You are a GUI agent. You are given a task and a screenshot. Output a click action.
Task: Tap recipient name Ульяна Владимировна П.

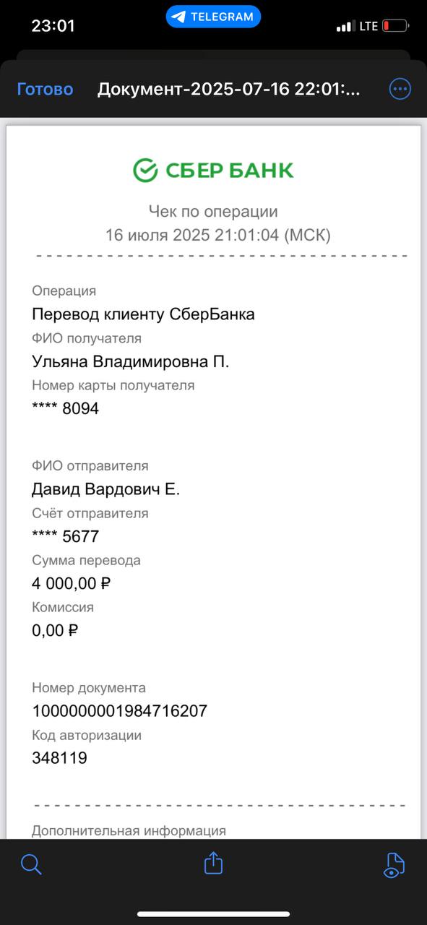[x=130, y=361]
